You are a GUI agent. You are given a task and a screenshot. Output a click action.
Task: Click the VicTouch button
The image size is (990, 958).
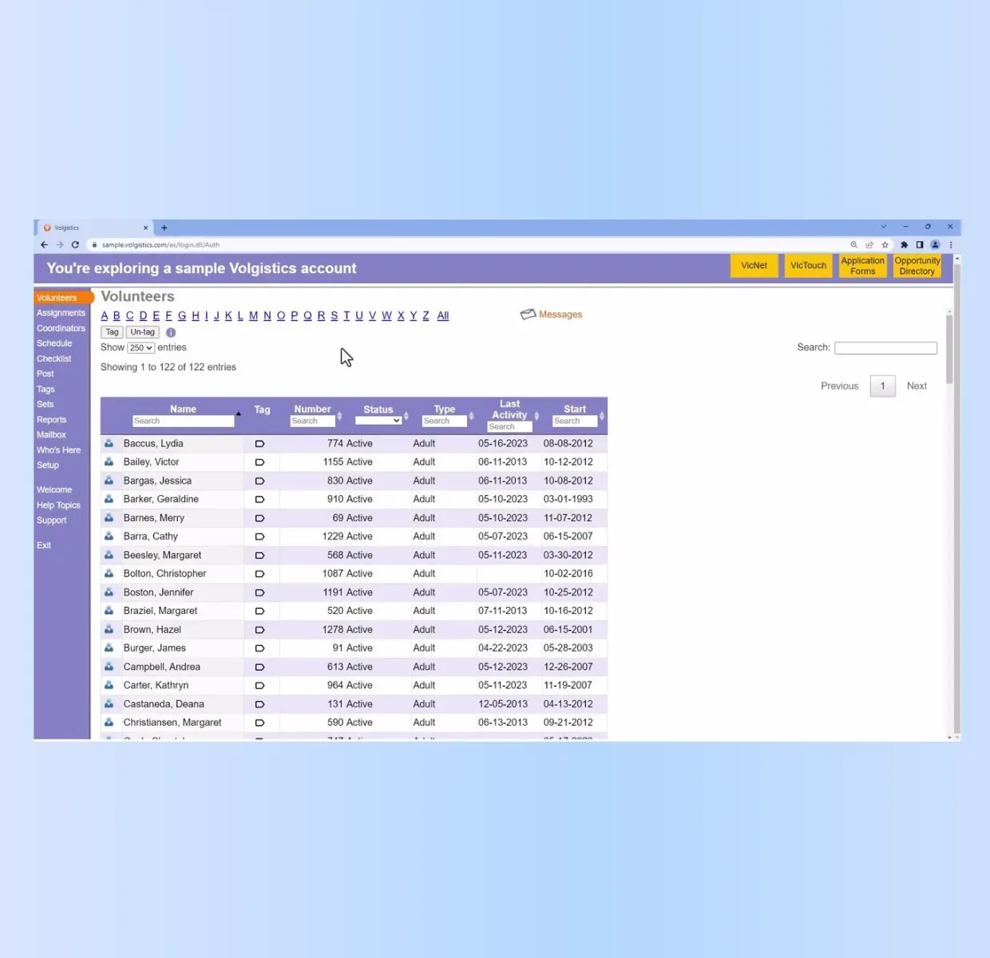[808, 266]
